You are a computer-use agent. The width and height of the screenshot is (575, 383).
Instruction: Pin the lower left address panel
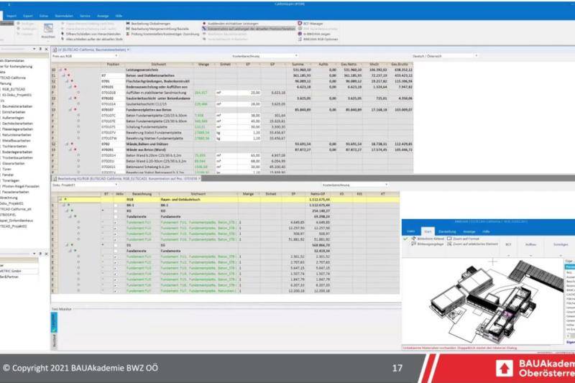[x=40, y=254]
